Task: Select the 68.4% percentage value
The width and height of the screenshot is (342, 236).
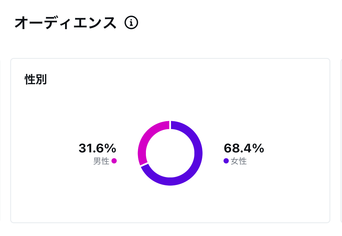Action: (x=244, y=148)
